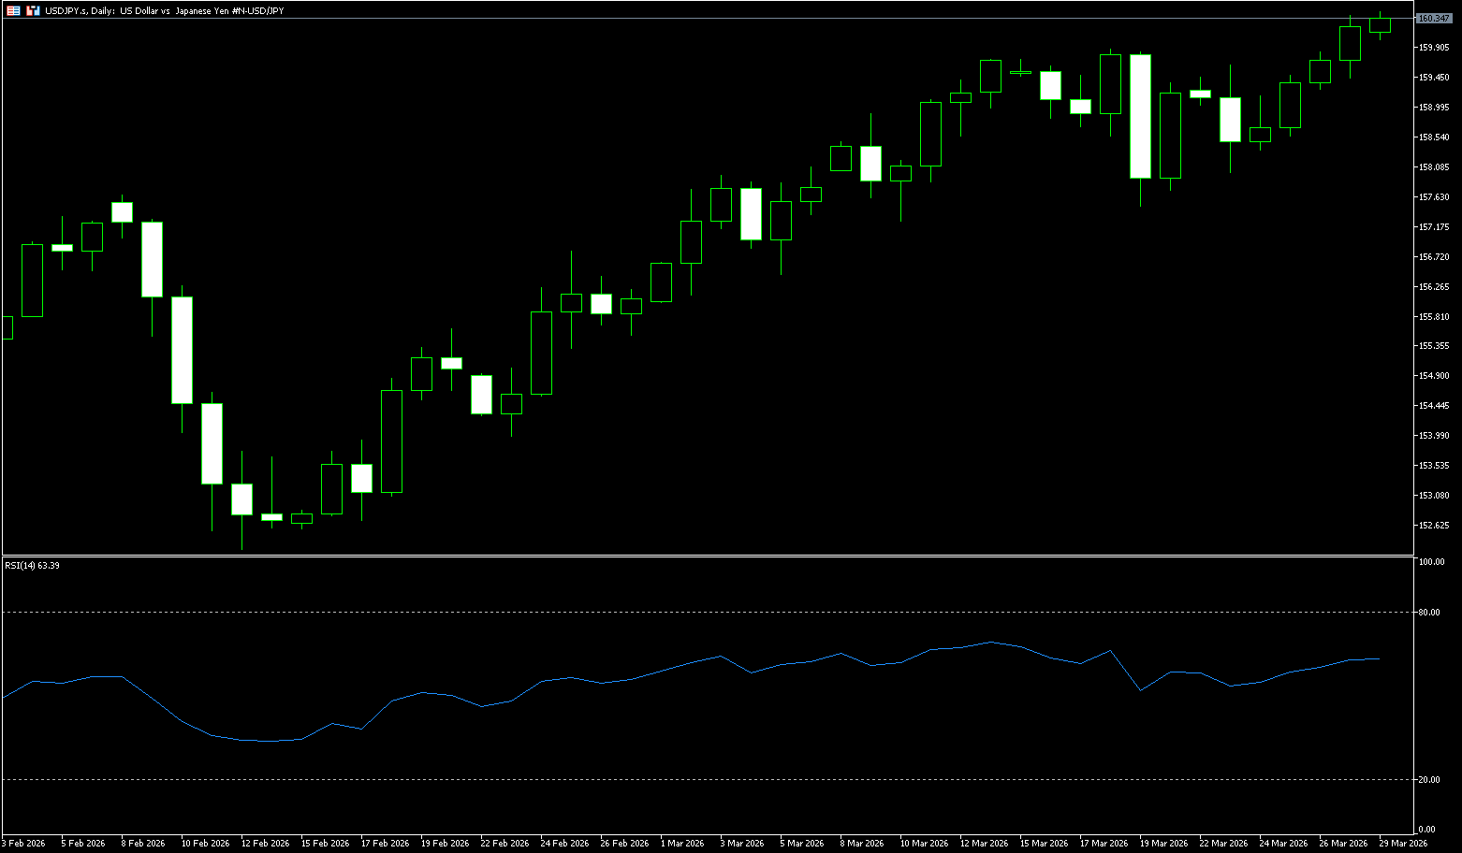Click the 152.625 price scale label

[x=1434, y=526]
